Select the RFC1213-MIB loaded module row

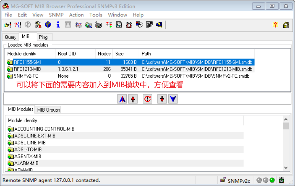[x=130, y=69]
